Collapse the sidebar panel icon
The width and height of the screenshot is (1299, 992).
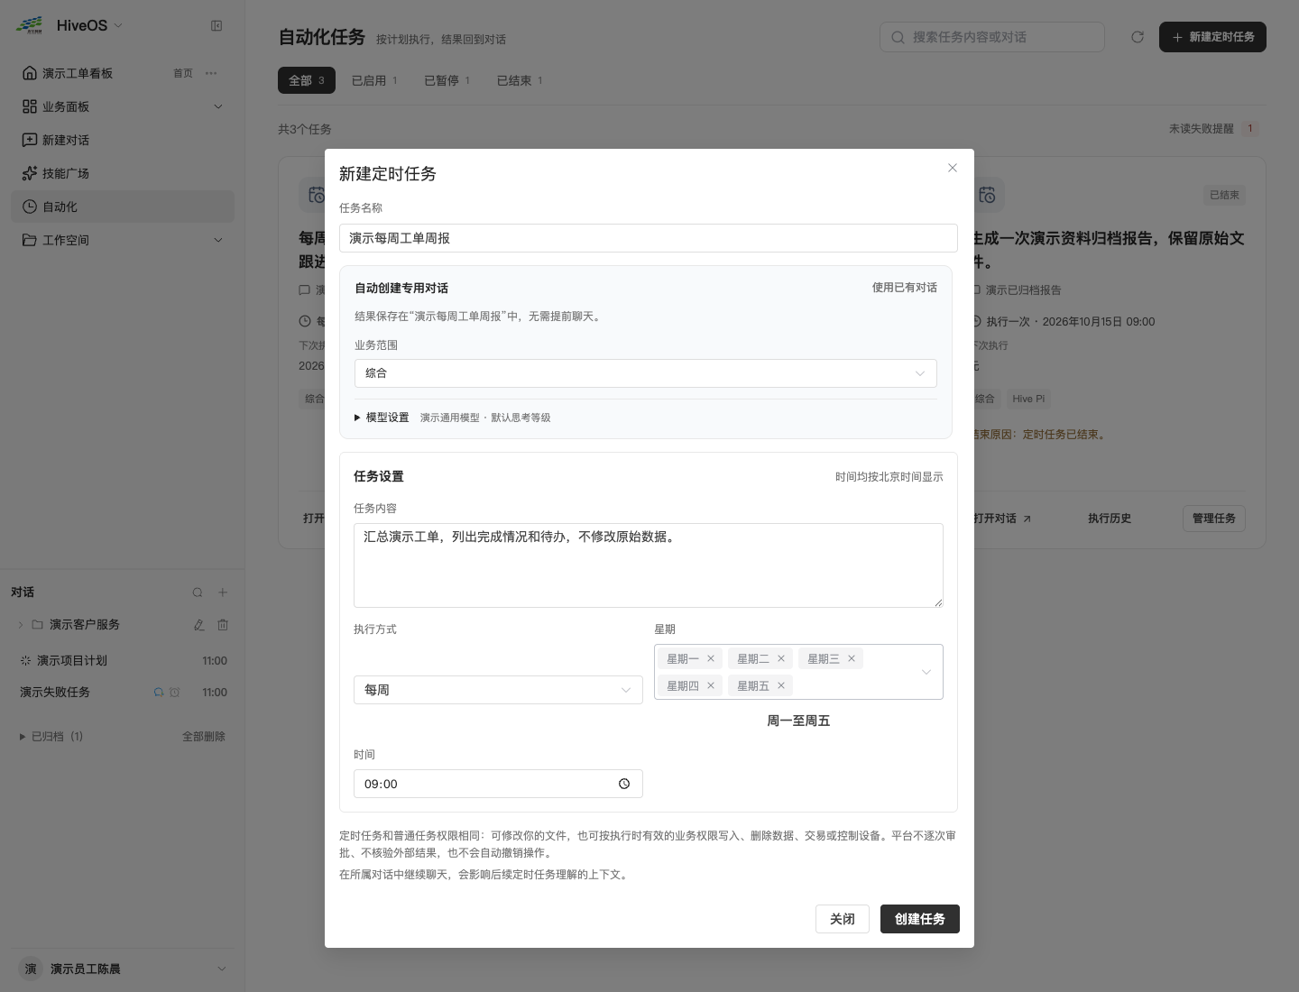(x=216, y=26)
